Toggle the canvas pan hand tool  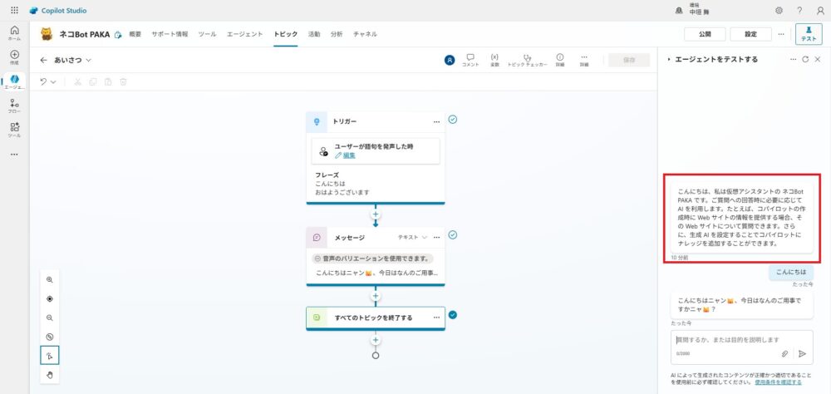point(50,375)
